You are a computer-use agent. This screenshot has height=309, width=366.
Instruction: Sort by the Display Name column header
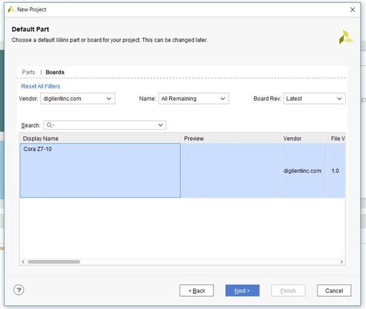[100, 139]
